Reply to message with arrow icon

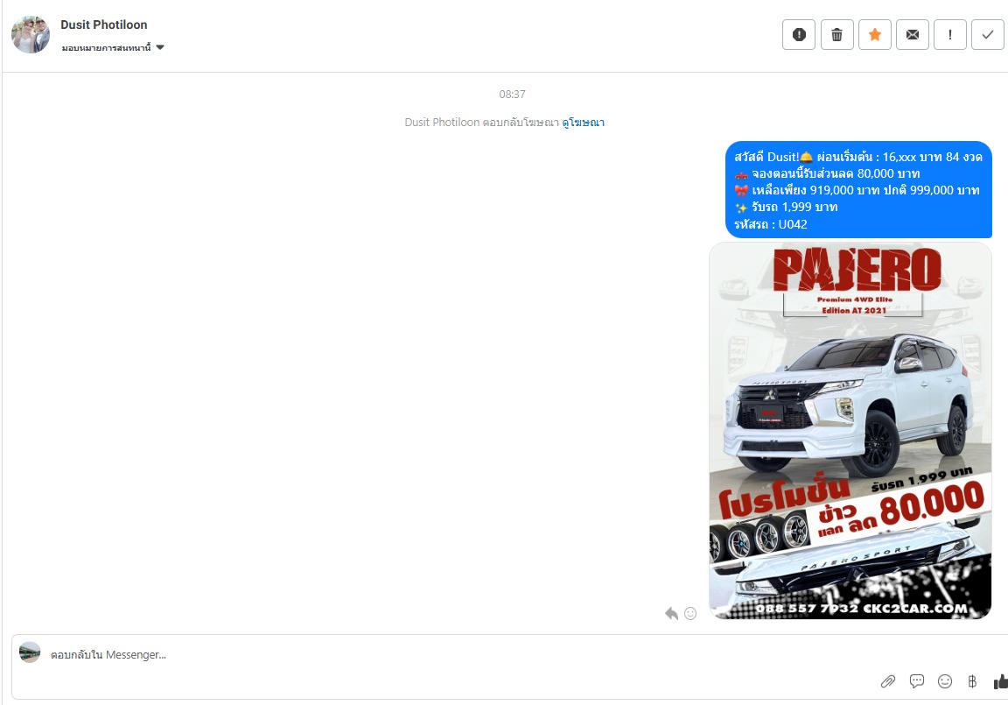[672, 613]
